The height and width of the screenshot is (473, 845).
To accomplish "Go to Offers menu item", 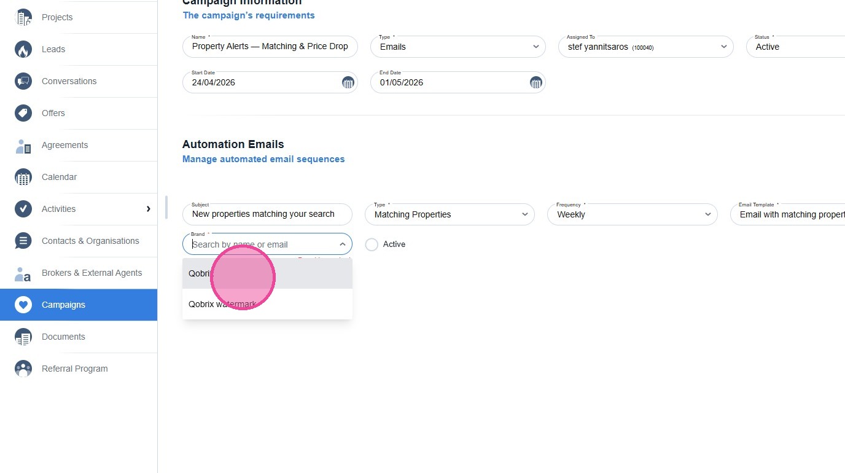I will (53, 113).
